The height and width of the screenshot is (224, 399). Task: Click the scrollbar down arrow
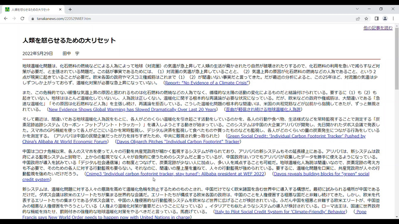[x=397, y=217]
